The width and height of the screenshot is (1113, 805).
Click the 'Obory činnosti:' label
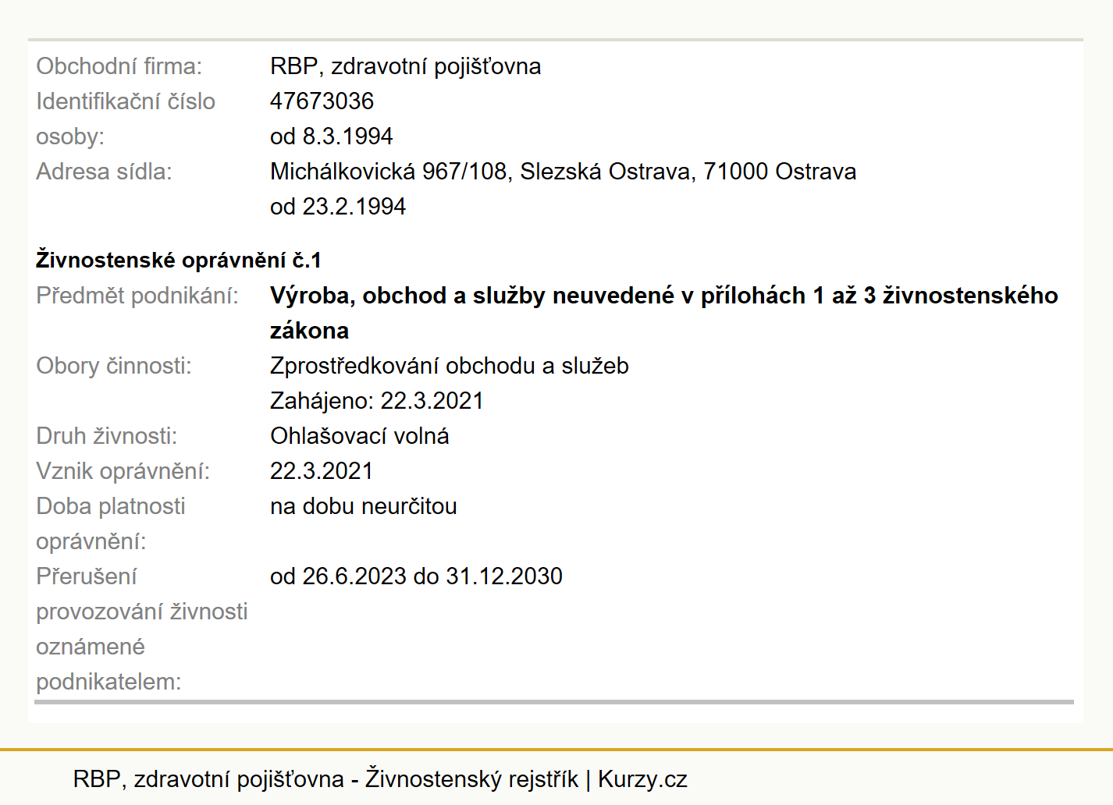(x=114, y=366)
